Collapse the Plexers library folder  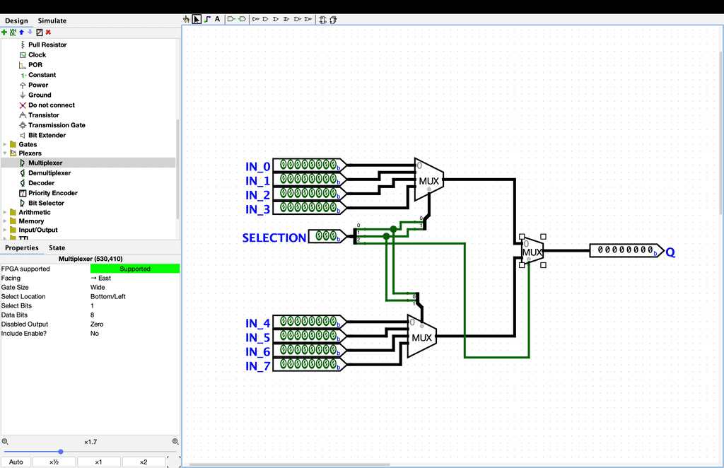(5, 153)
